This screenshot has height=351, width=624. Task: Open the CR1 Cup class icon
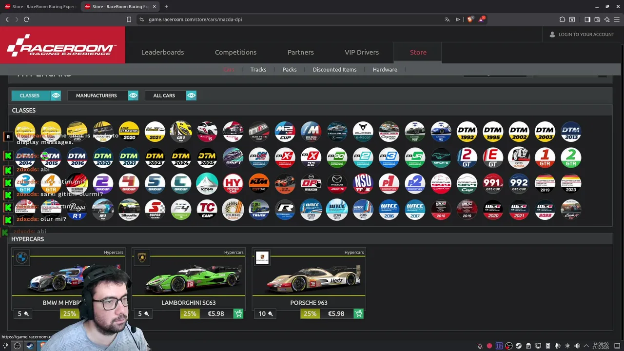[x=181, y=131]
